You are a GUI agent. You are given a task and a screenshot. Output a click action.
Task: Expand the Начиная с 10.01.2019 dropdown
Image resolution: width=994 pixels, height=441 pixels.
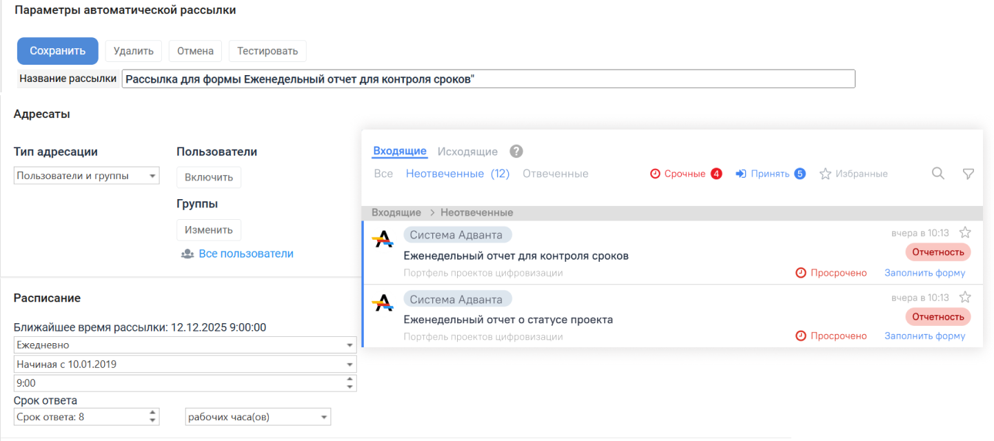click(185, 364)
